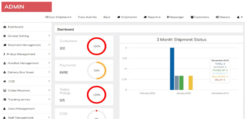
Task: Open the Scan Shipment dropdown menu
Action: [58, 17]
